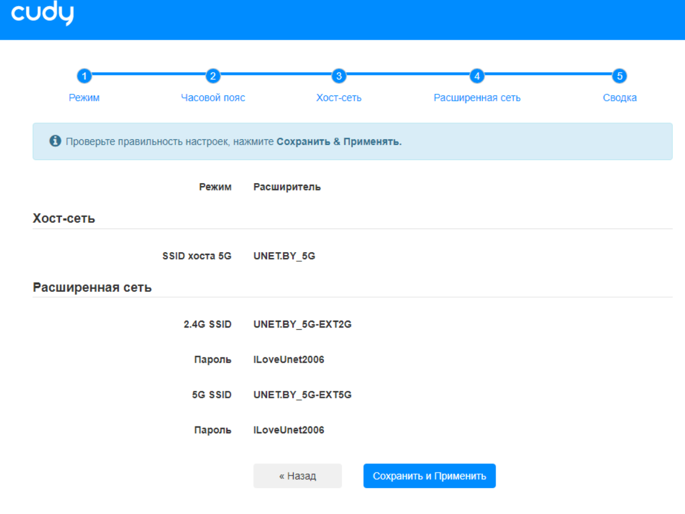Go to step 3 circle, Хост-сеть
This screenshot has height=514, width=685.
click(338, 76)
